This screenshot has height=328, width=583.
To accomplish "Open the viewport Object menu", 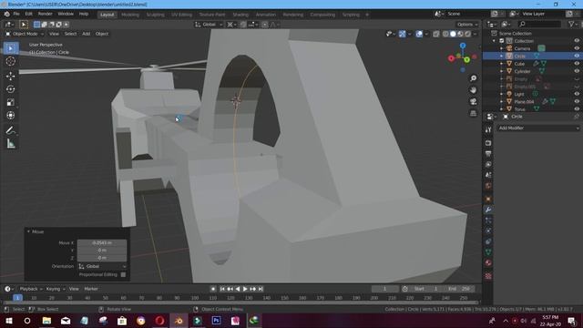I will pos(101,34).
